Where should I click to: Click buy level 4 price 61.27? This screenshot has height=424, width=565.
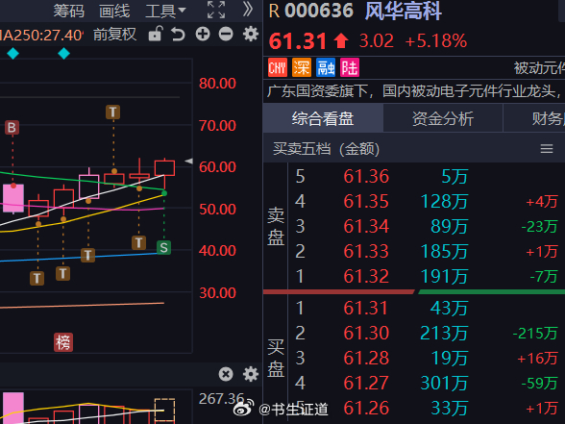click(366, 383)
